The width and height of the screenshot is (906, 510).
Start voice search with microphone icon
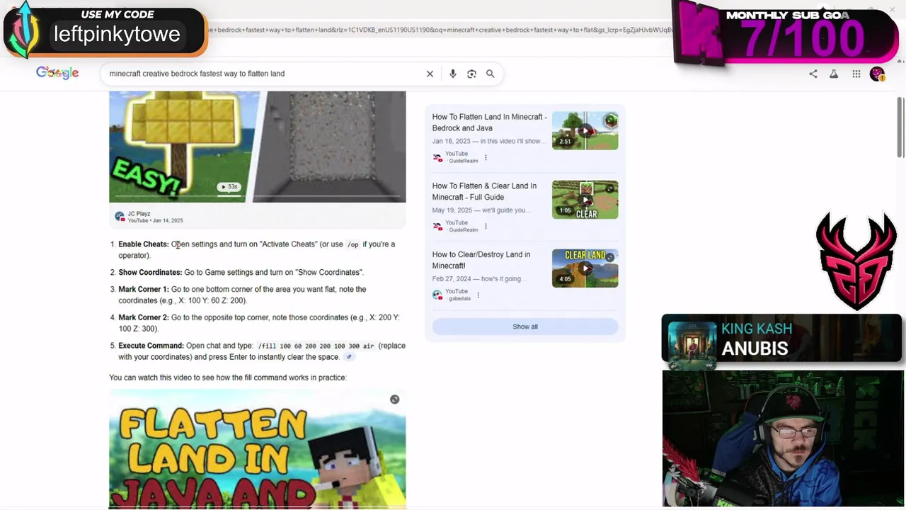point(453,74)
